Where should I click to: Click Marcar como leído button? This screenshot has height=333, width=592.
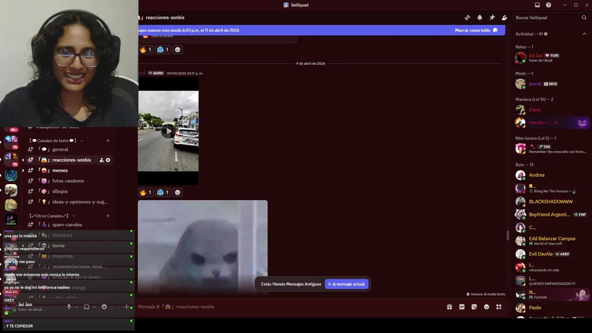(476, 30)
